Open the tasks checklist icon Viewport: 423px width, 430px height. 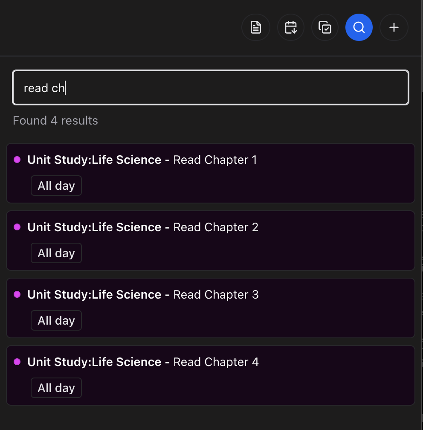pyautogui.click(x=325, y=28)
